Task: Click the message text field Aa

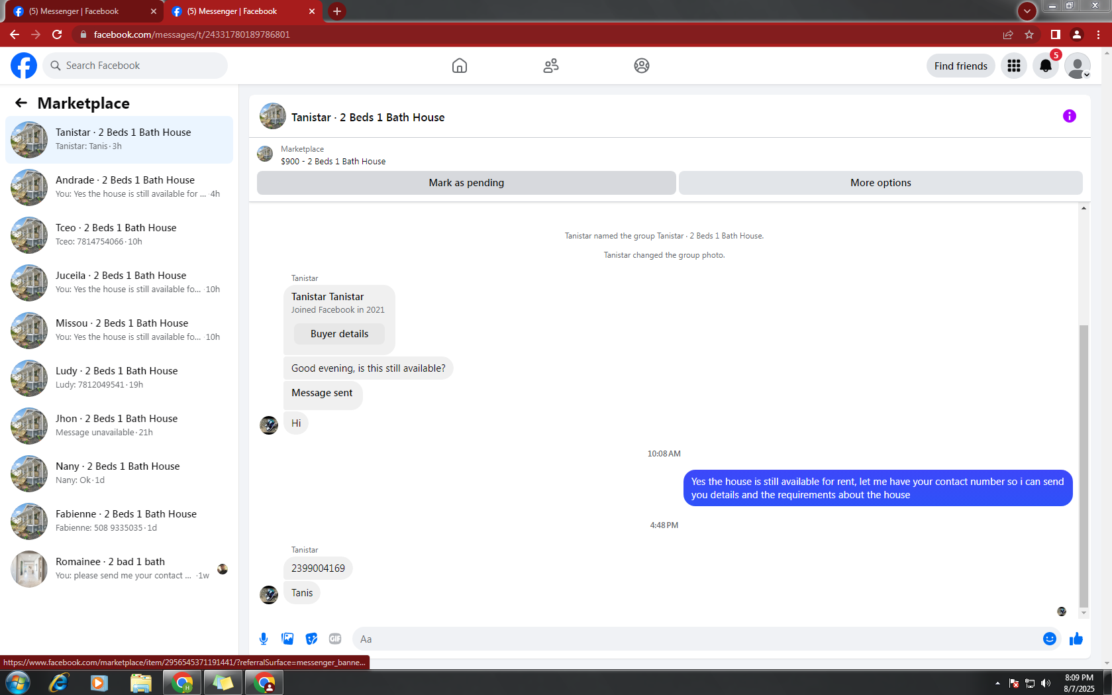Action: [x=695, y=639]
